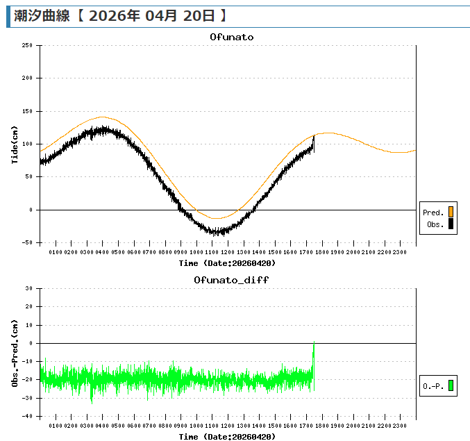Click the Ofunato chart title
470x441 pixels.
click(231, 37)
